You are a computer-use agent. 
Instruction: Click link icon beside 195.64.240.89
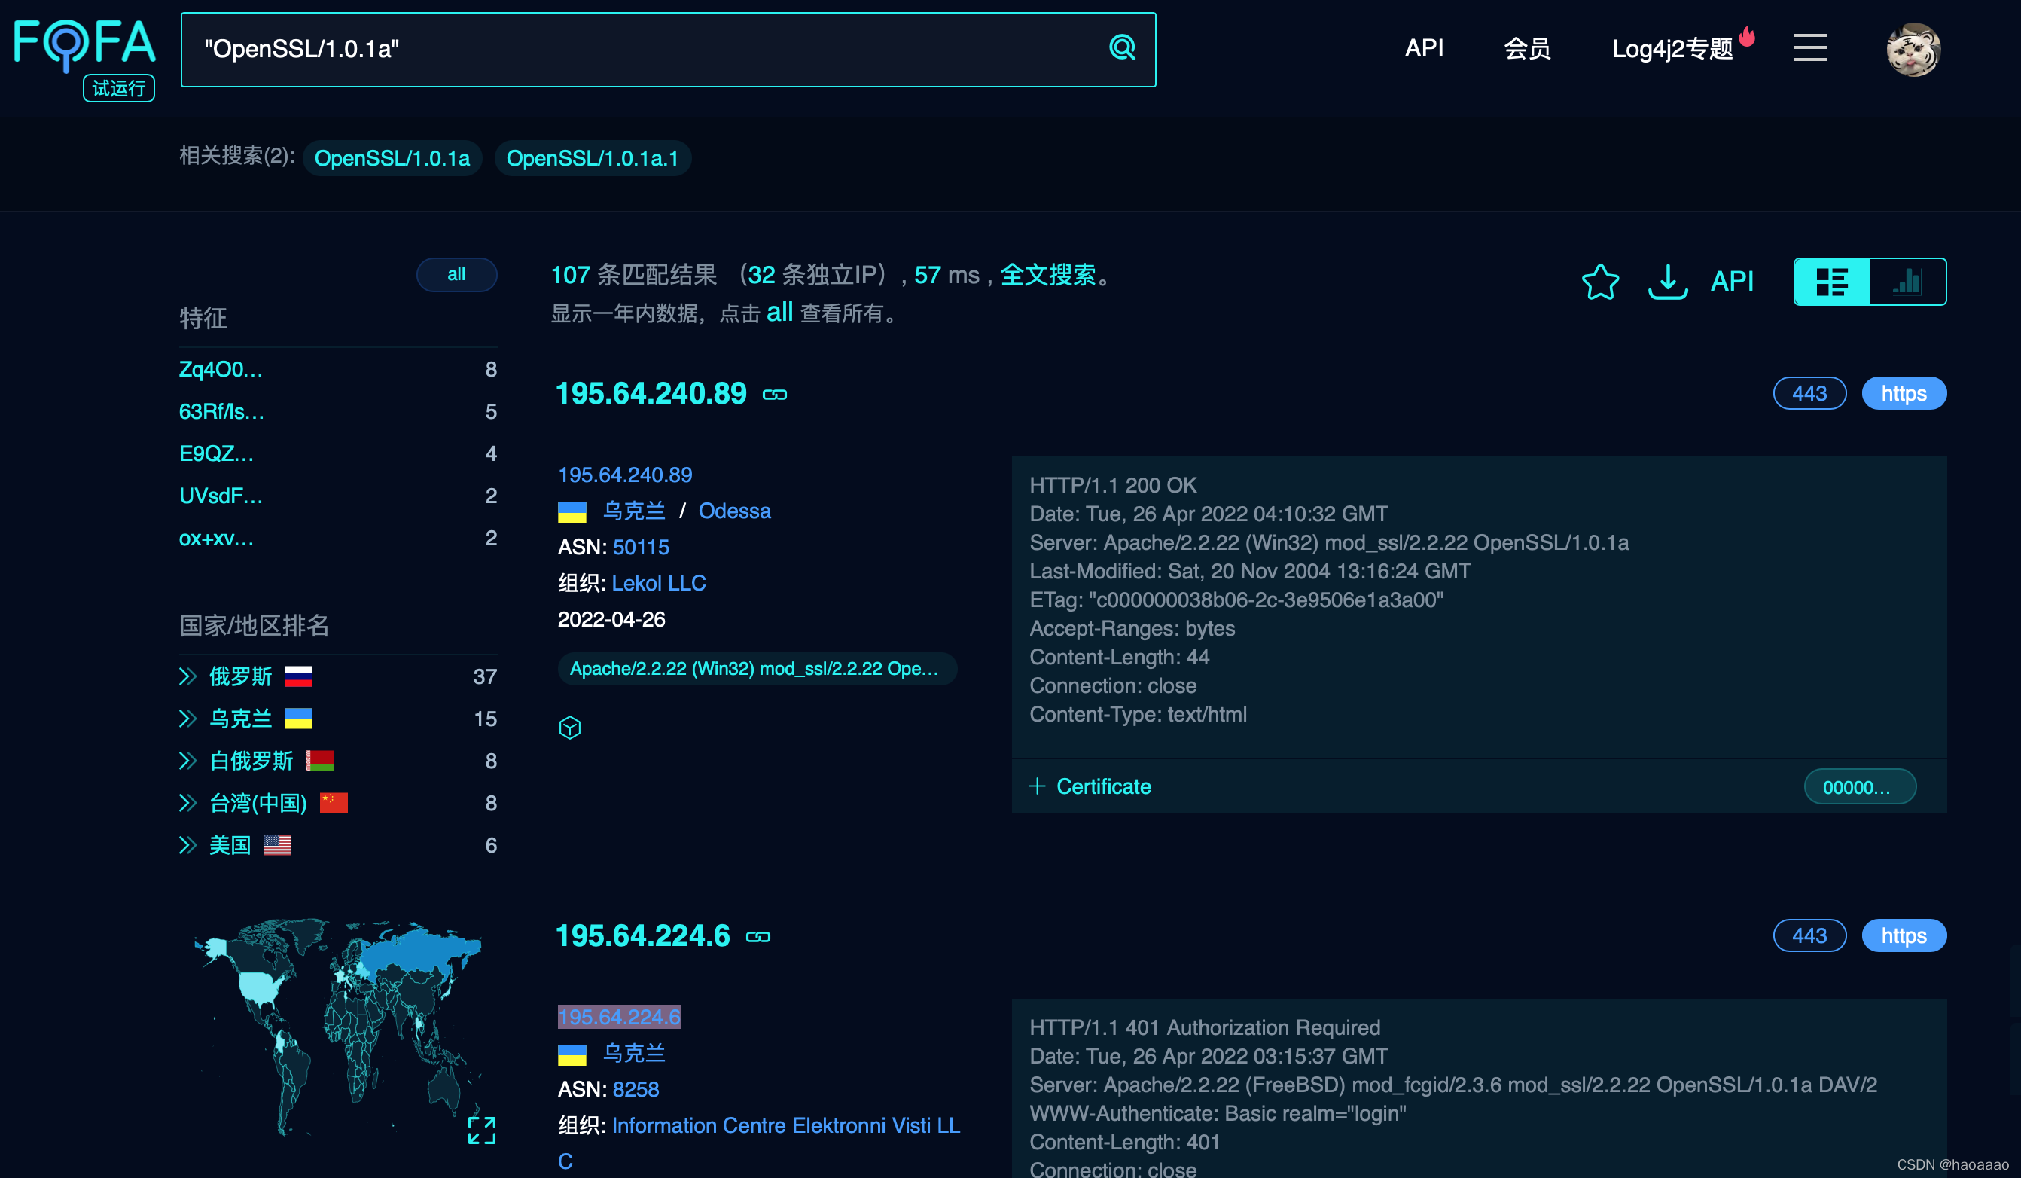[x=775, y=395]
